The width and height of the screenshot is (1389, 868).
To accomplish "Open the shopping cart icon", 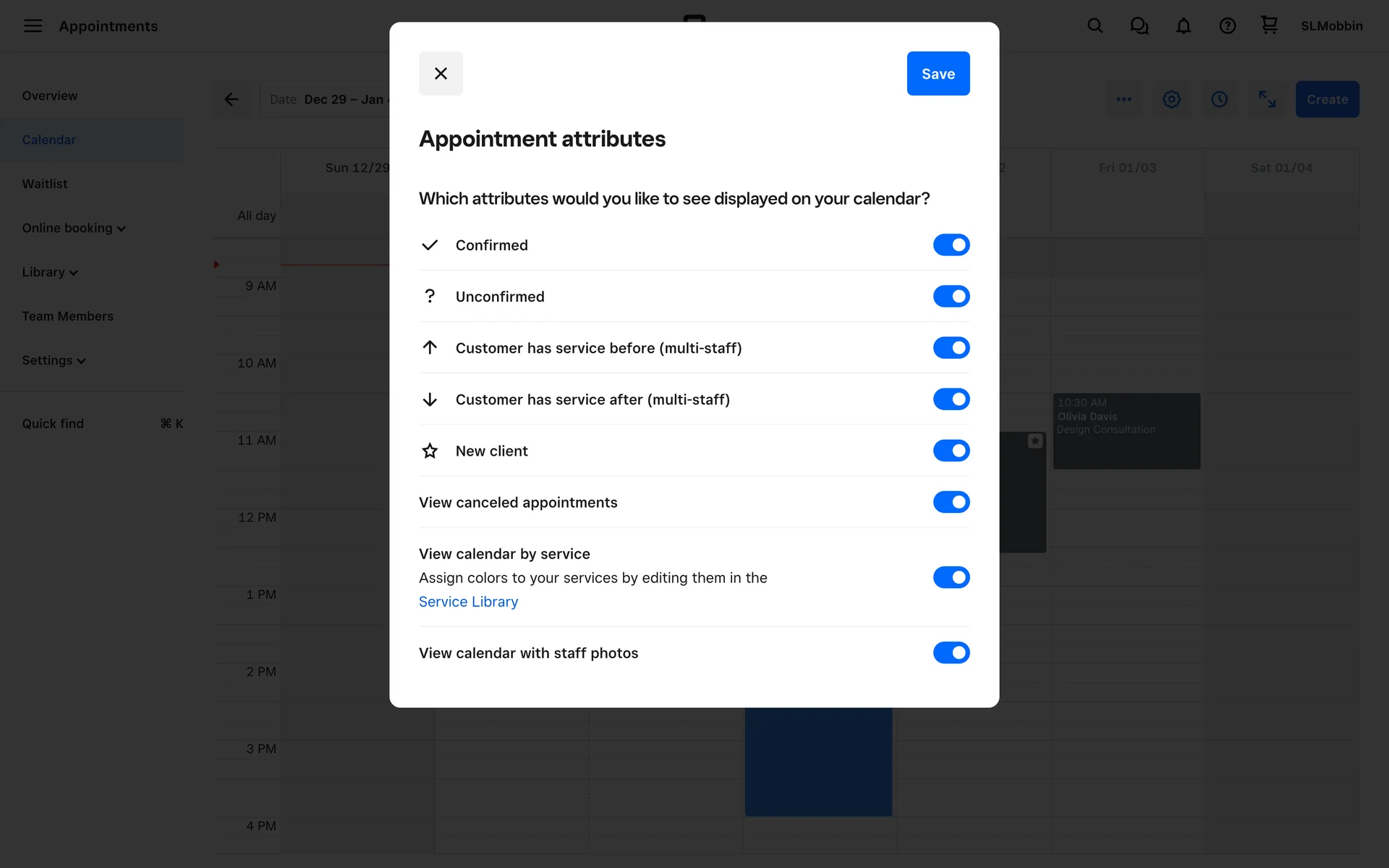I will pos(1269,26).
